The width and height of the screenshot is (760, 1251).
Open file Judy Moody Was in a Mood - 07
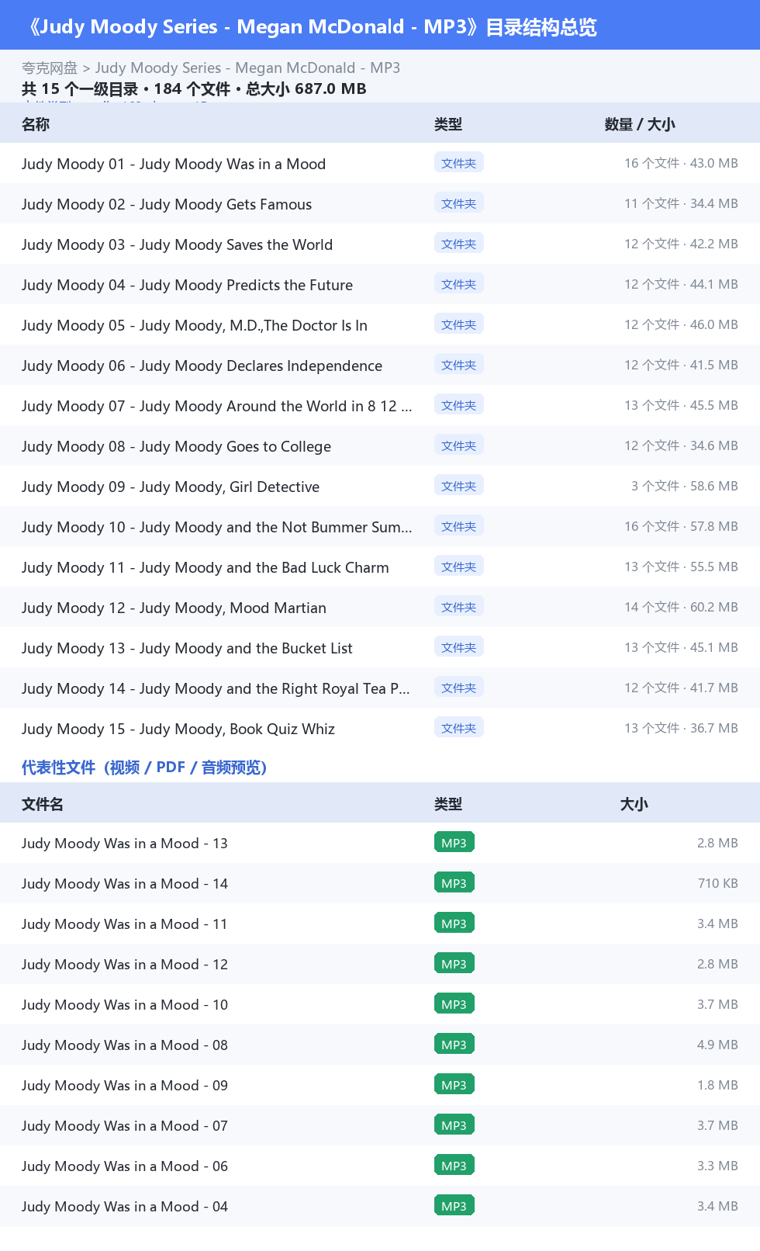(125, 1126)
